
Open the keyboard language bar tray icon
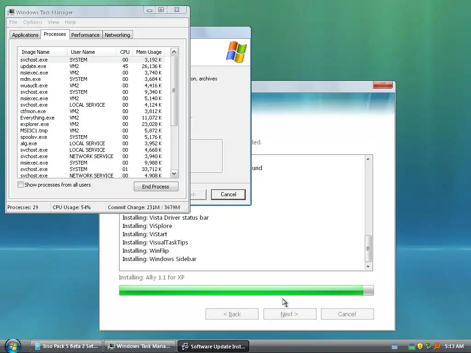pyautogui.click(x=395, y=347)
